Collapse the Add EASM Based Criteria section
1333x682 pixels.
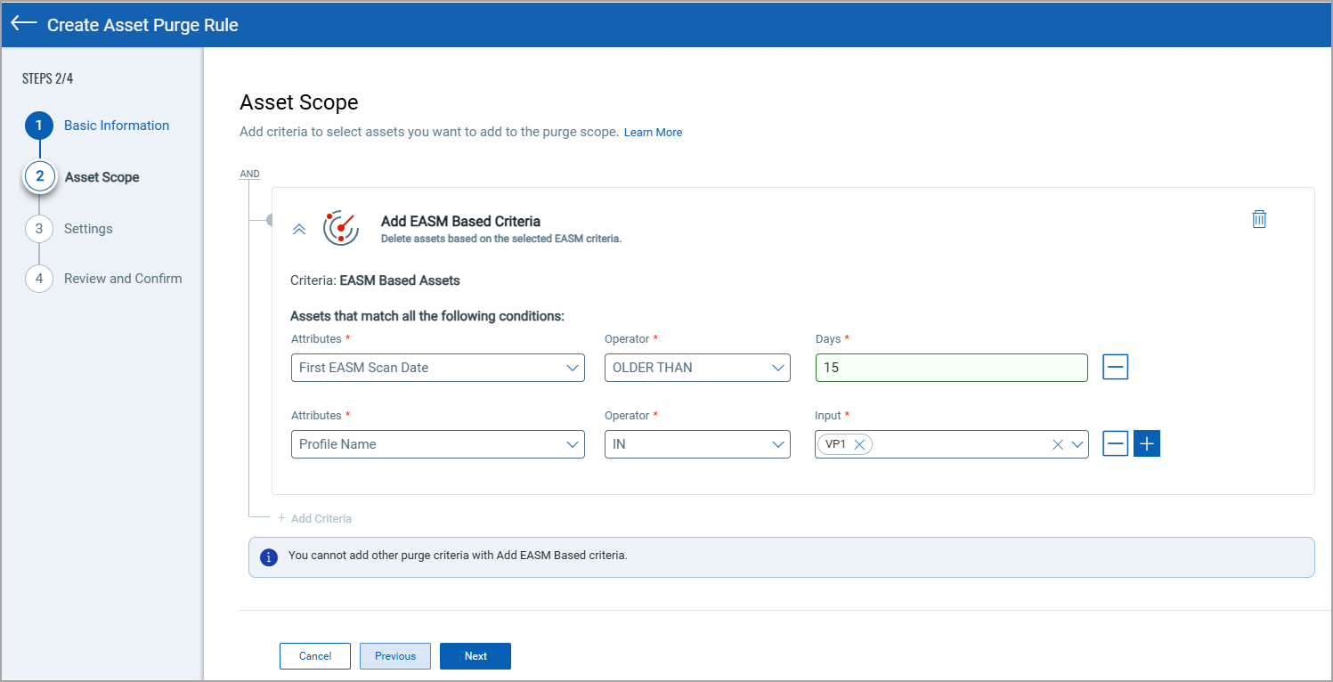point(299,229)
